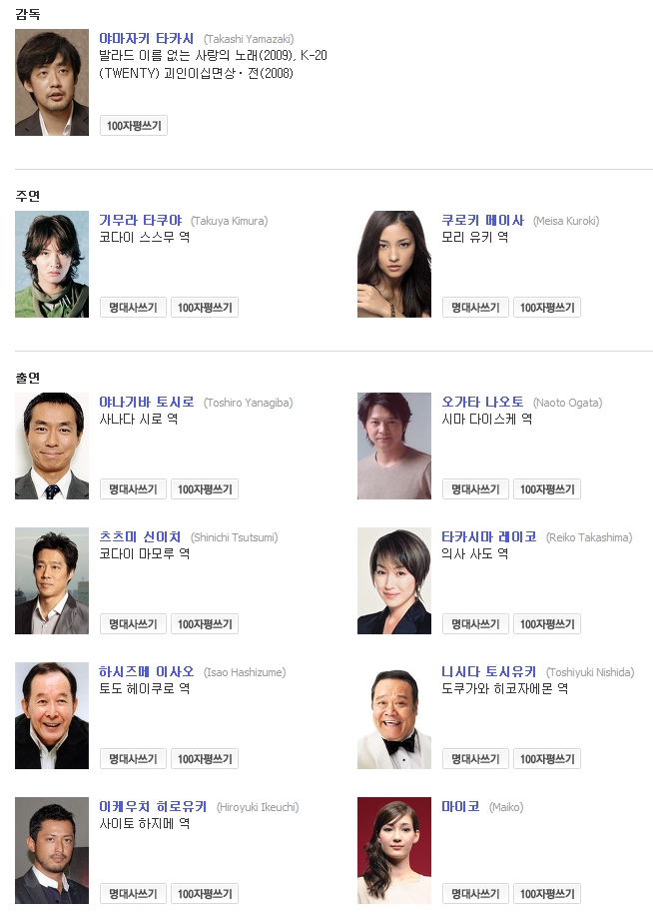
Task: Click 100자평쓰기 under Shinichi Tsutsumi
Action: tap(205, 624)
